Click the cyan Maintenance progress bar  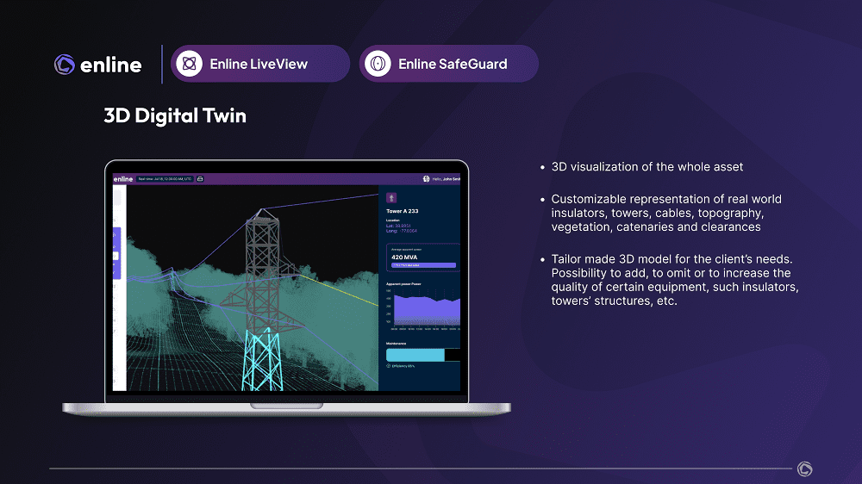point(415,355)
